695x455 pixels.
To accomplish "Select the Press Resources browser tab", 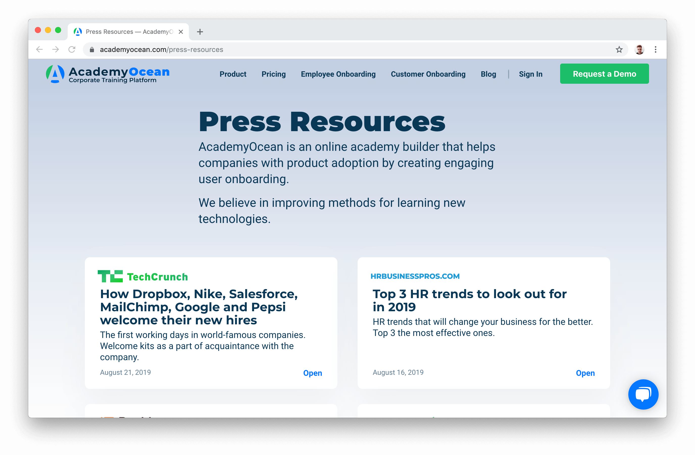I will (129, 32).
